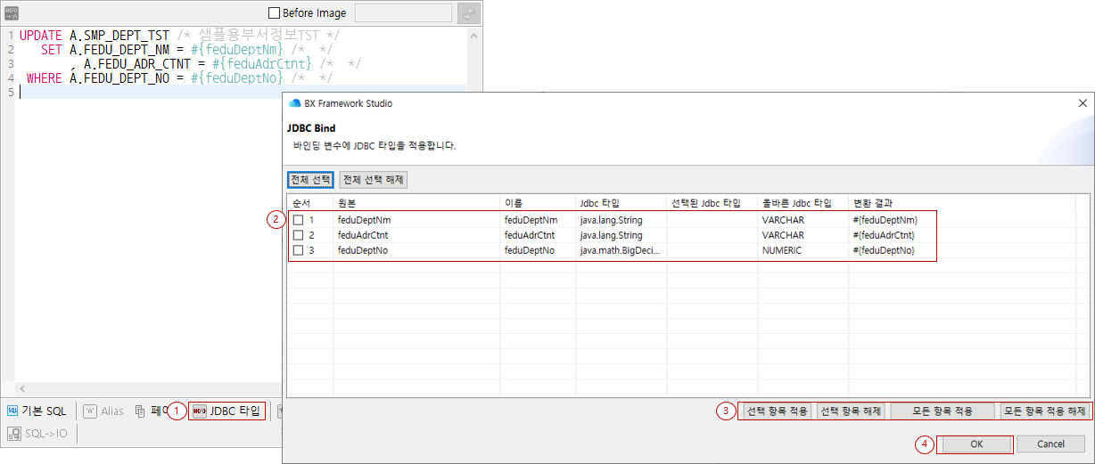The width and height of the screenshot is (1095, 464).
Task: Close the BX Framework Studio dialog
Action: (1082, 103)
